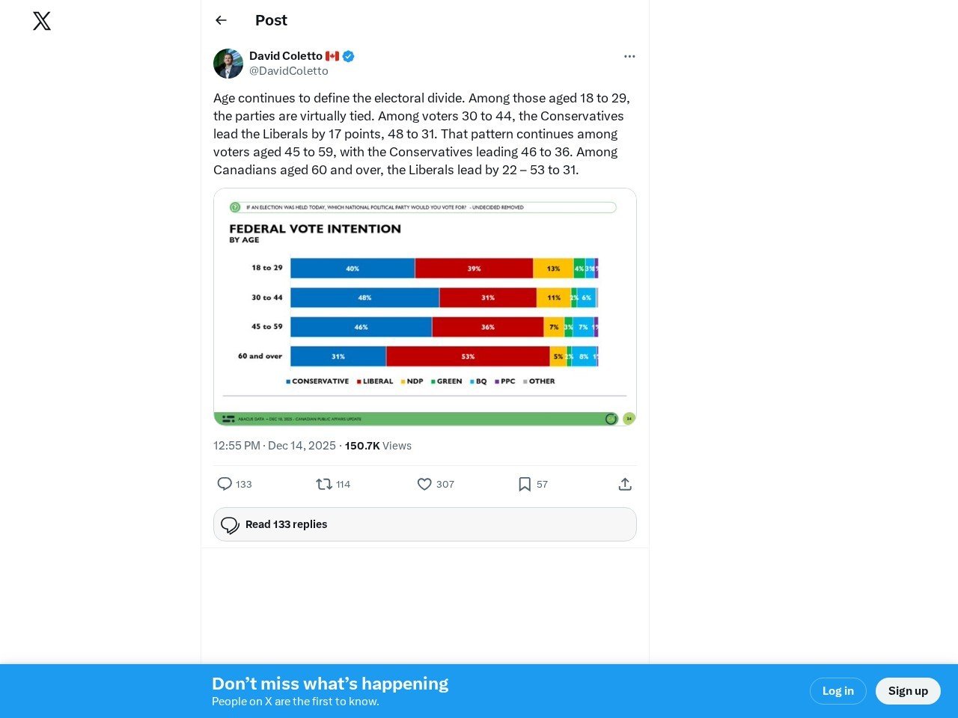
Task: Click the repost arrows icon
Action: click(324, 484)
